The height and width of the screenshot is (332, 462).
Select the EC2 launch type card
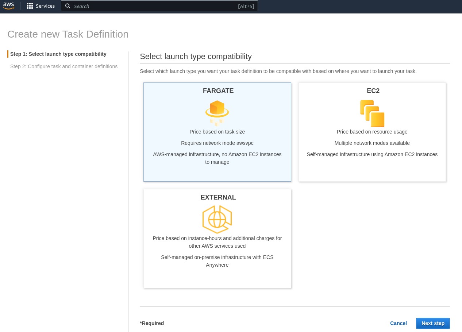372,132
